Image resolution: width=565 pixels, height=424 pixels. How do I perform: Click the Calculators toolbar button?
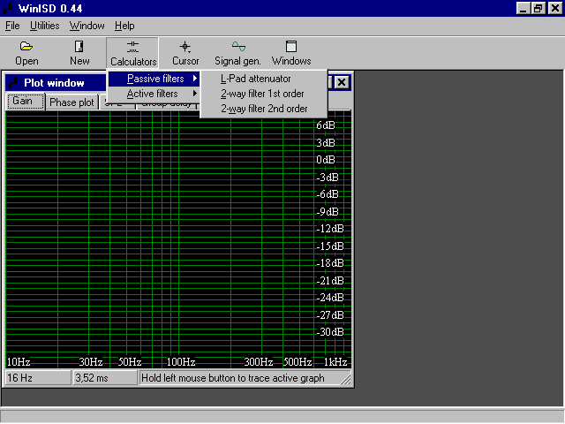pyautogui.click(x=133, y=53)
